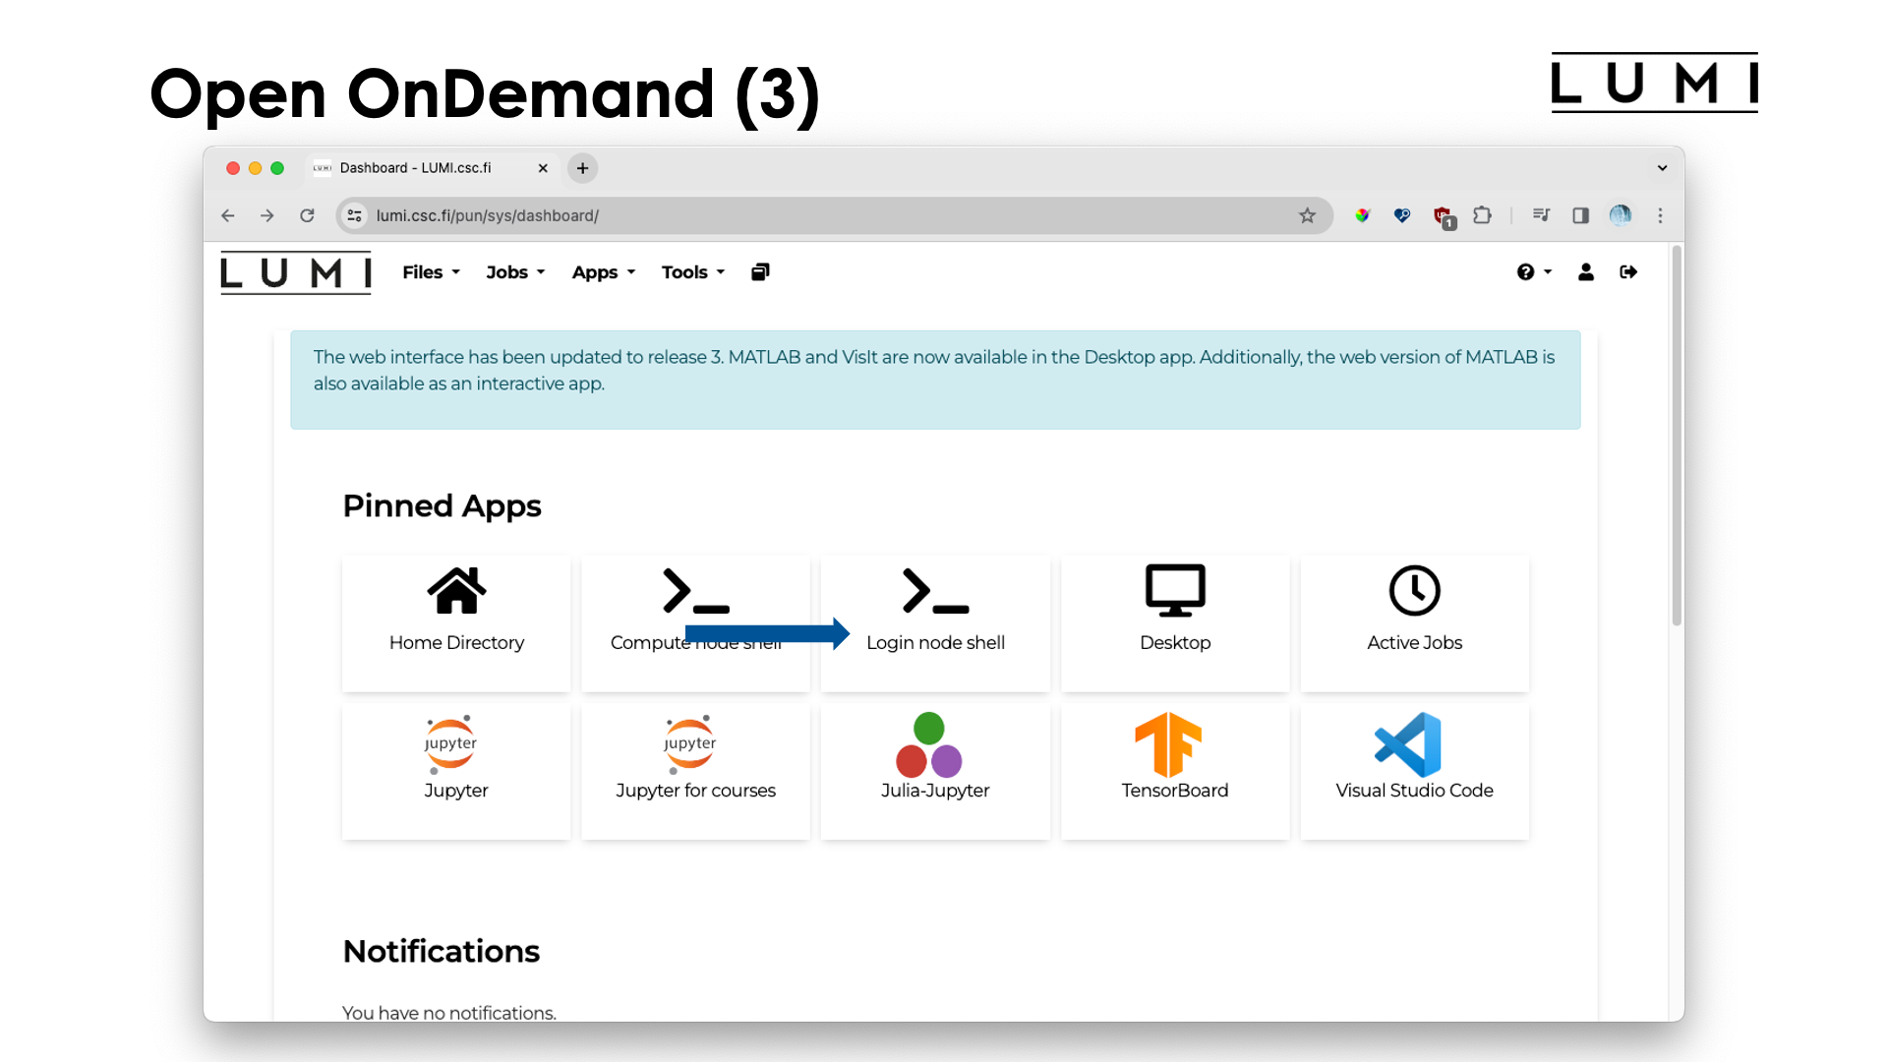Viewport: 1888px width, 1062px height.
Task: Launch the Compute node shell app
Action: click(x=695, y=622)
